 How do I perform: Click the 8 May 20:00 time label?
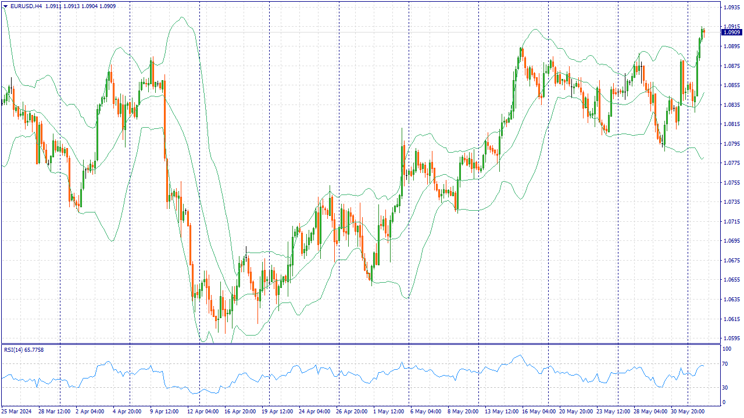(x=463, y=412)
